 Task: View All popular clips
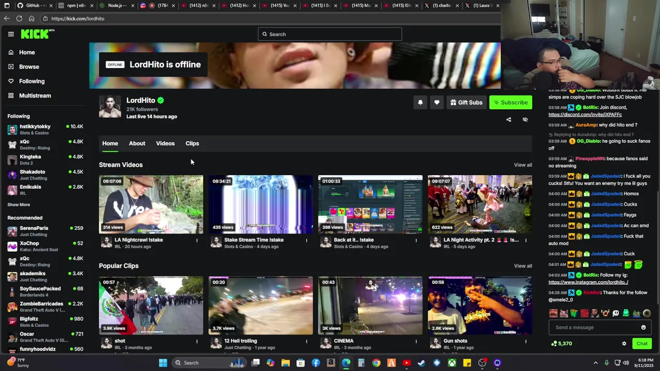(x=523, y=266)
